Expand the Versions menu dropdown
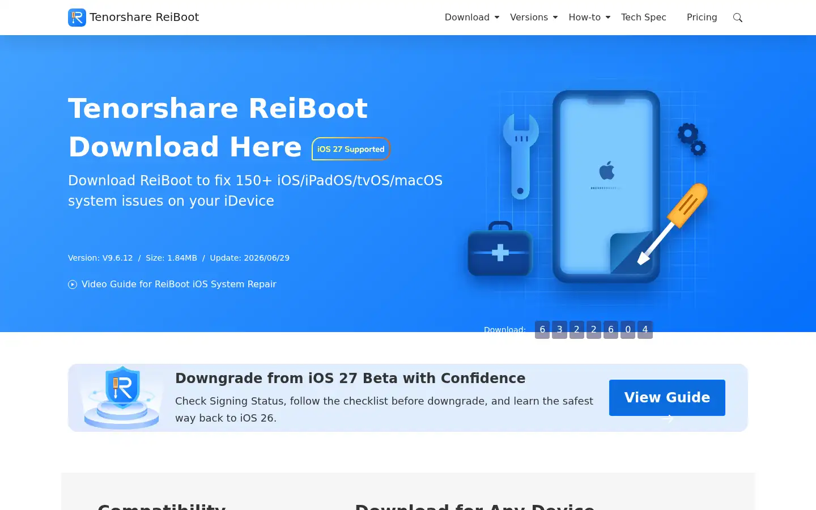The image size is (816, 510). [534, 18]
